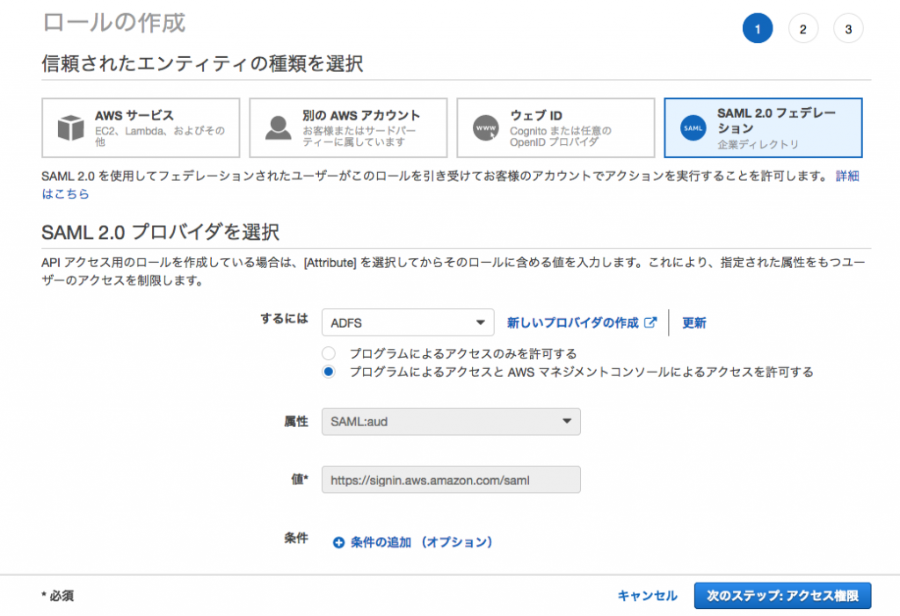Click 次のステップ: アクセス権限 button

[x=782, y=596]
